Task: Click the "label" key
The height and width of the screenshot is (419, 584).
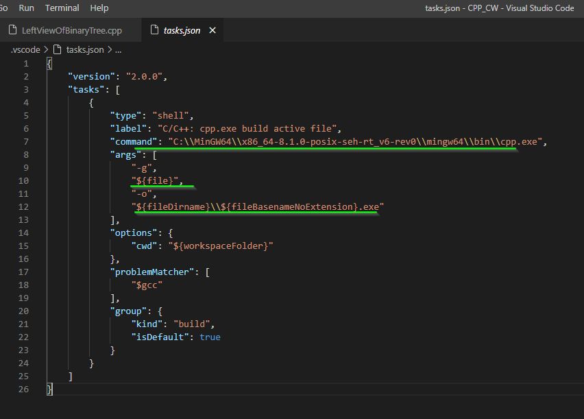Action: tap(128, 129)
